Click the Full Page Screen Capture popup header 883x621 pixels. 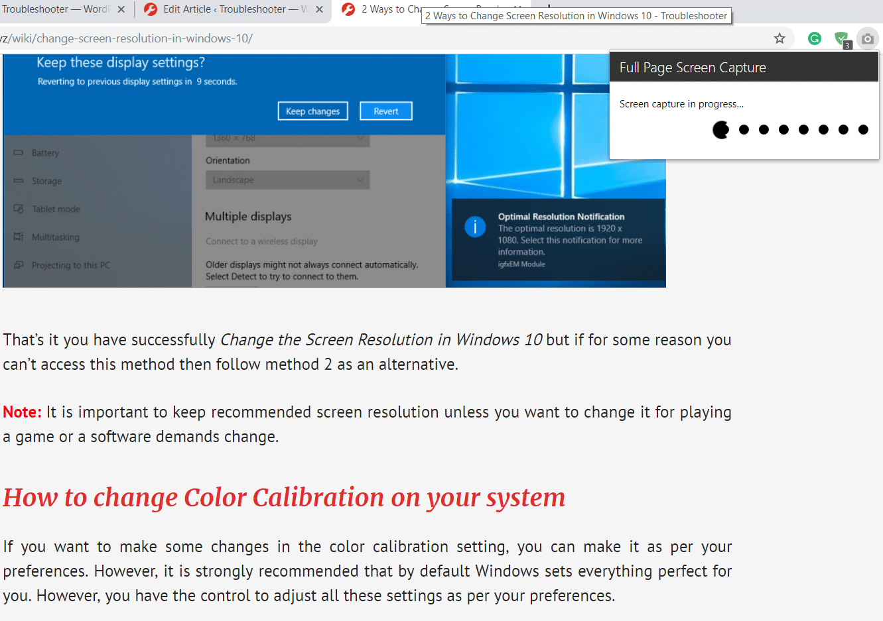click(744, 67)
